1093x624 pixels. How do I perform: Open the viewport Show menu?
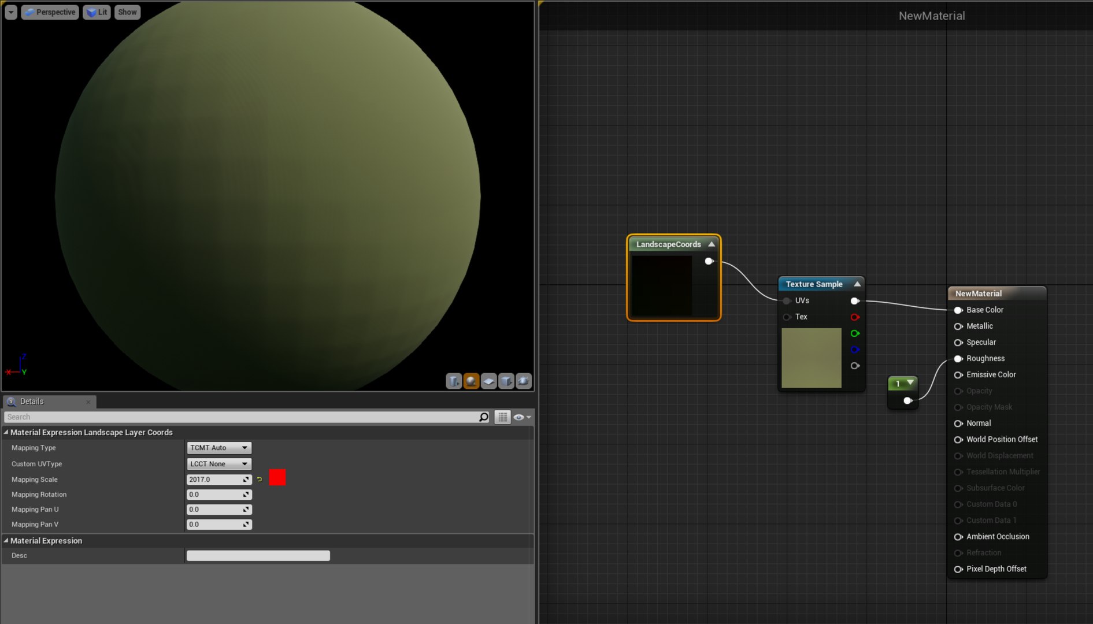click(x=127, y=12)
